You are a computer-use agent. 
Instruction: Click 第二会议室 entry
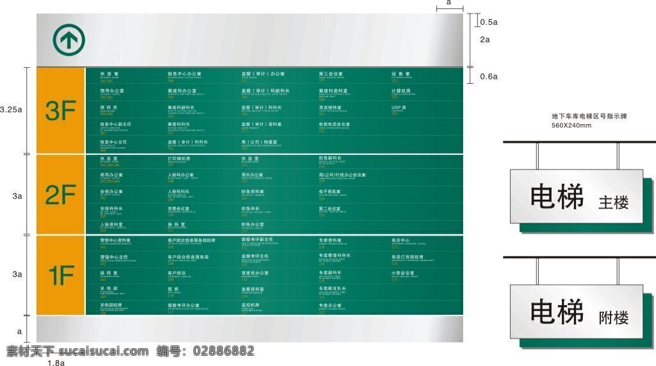coord(330,209)
